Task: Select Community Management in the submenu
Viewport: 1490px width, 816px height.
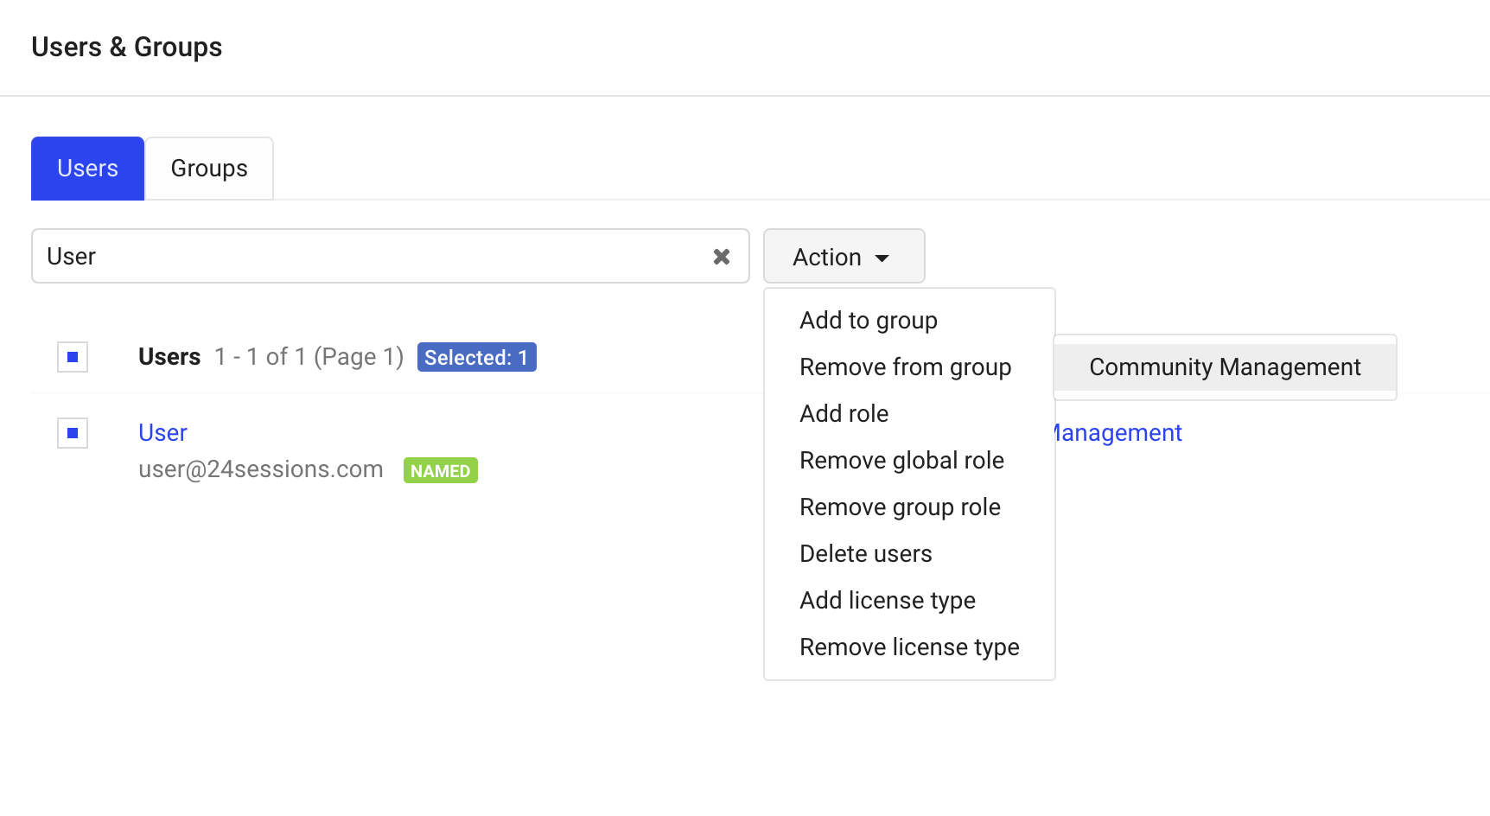Action: 1224,367
